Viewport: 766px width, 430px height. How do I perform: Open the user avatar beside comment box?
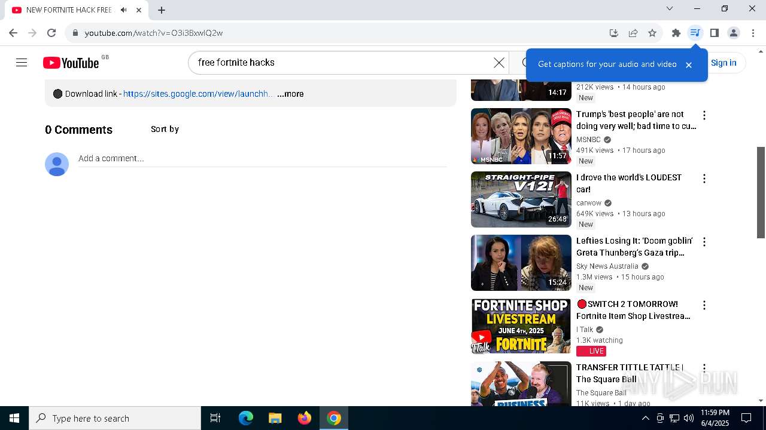(57, 164)
